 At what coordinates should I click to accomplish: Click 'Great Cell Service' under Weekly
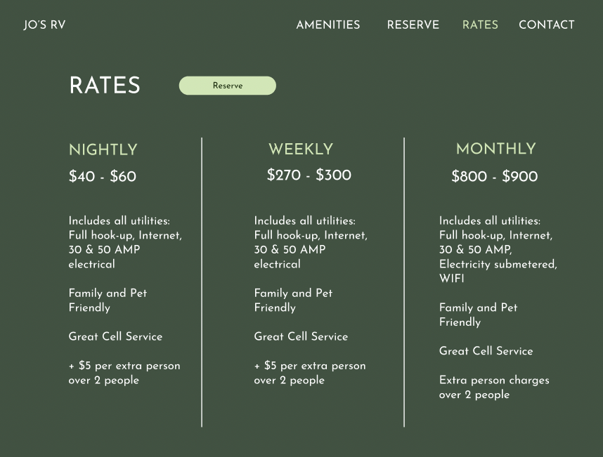point(301,337)
